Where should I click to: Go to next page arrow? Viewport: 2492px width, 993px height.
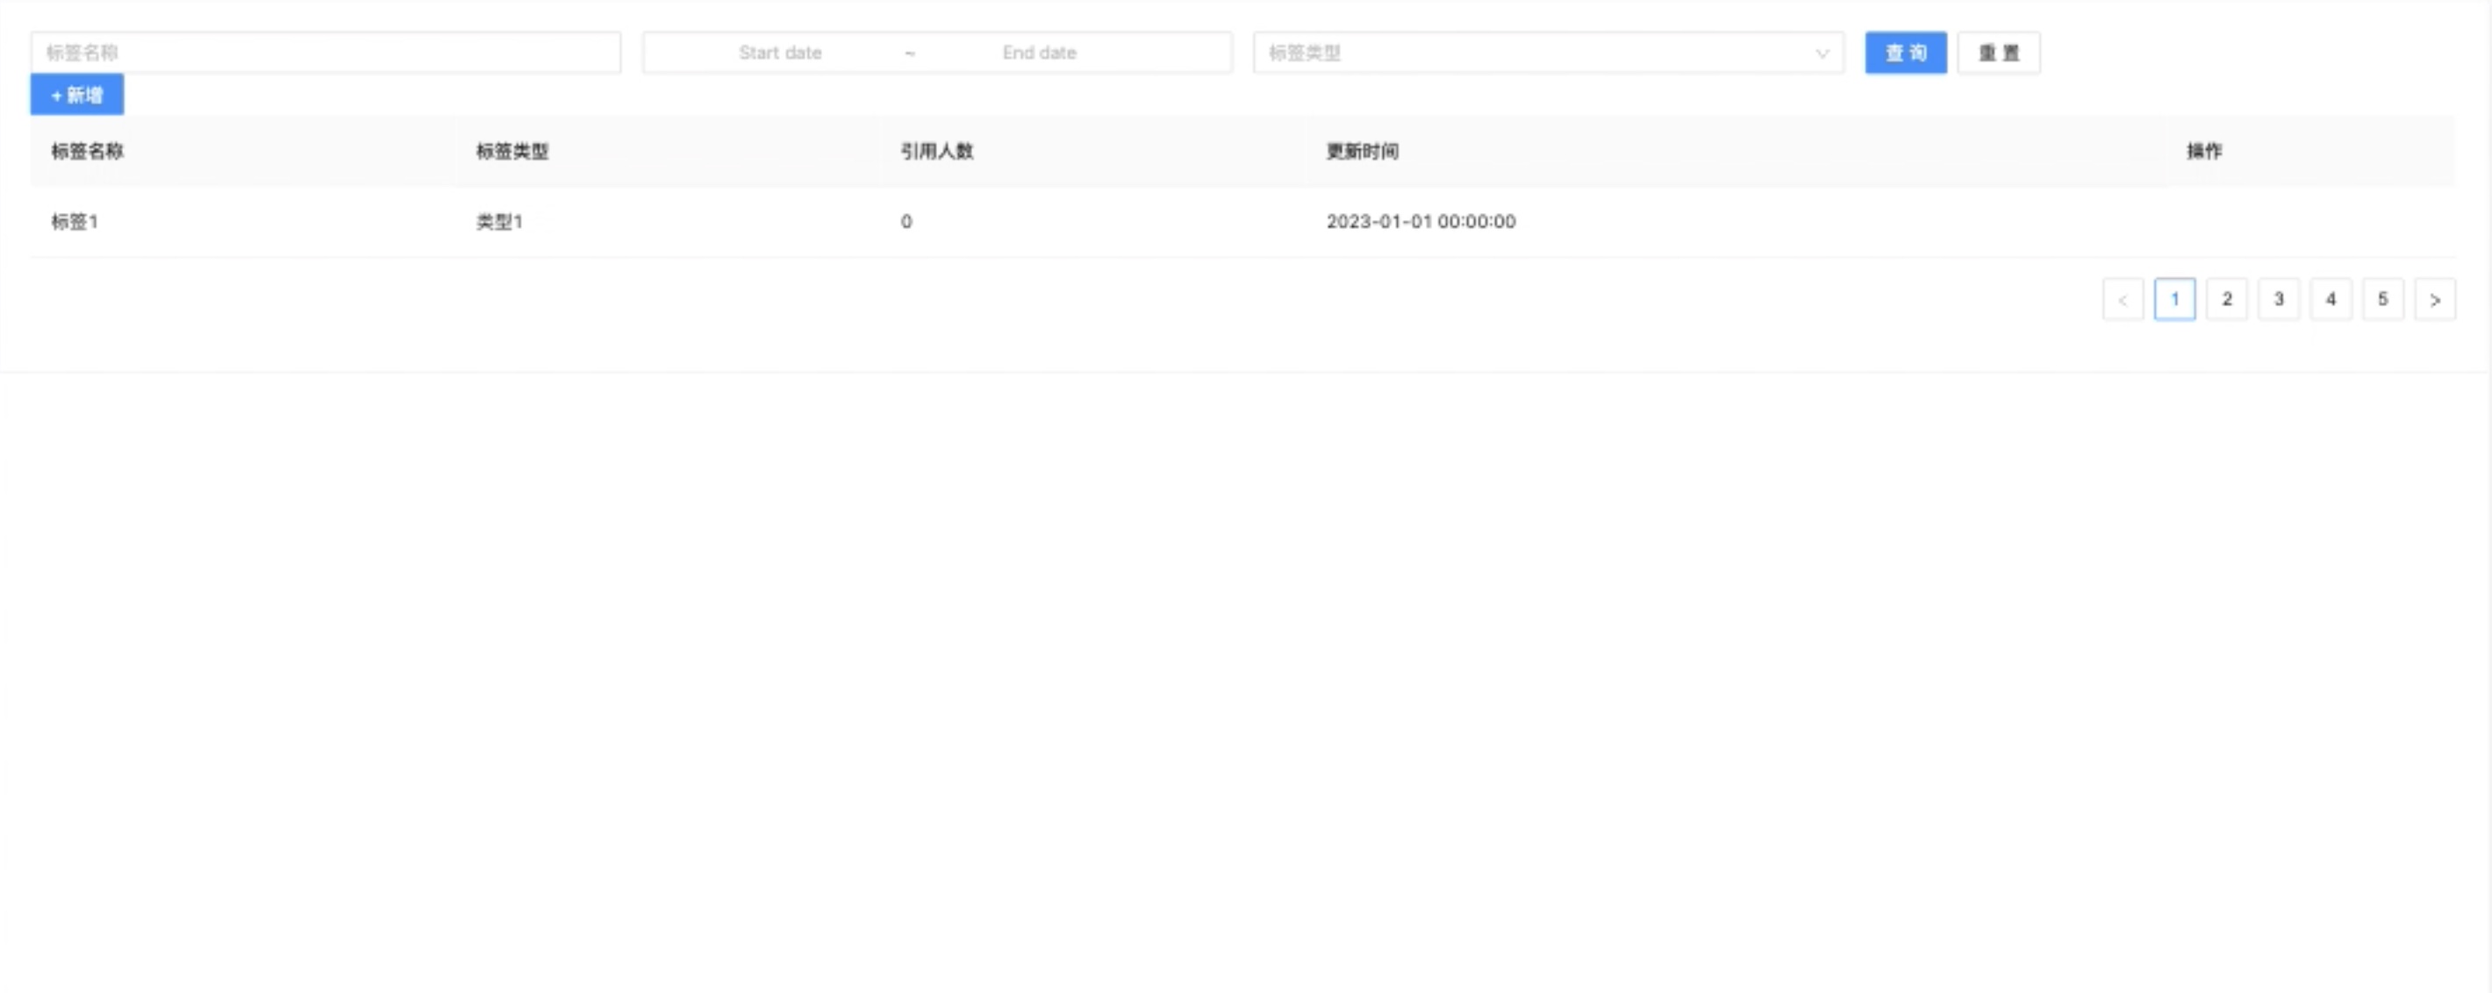[x=2435, y=300]
